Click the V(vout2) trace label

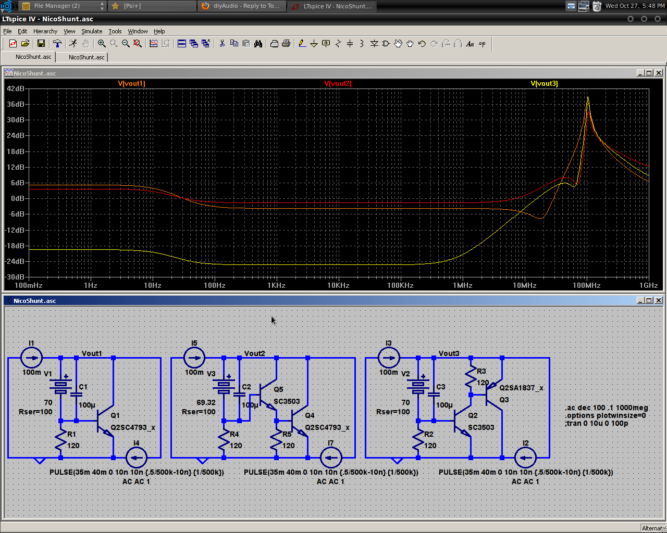[x=338, y=83]
